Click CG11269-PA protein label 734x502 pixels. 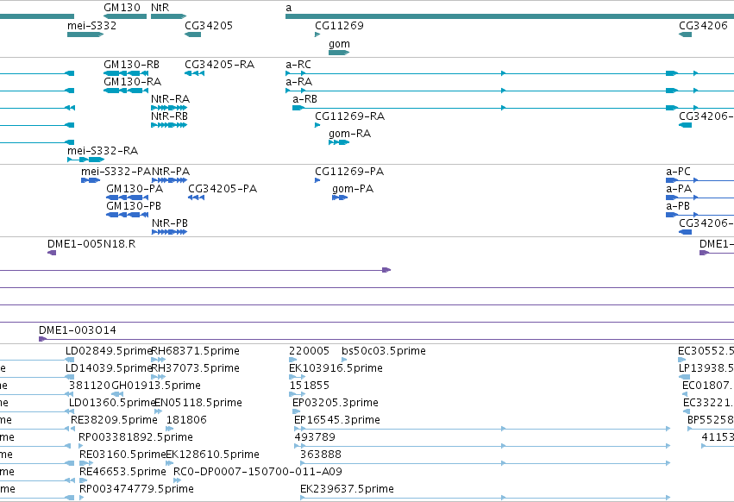click(349, 172)
